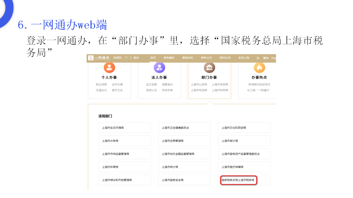
Task: Click the 办事热点 heading
Action: 259,78
